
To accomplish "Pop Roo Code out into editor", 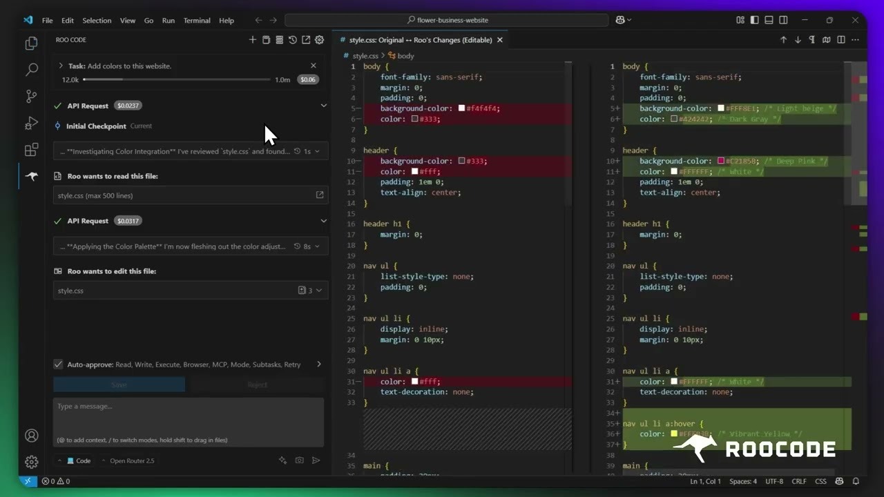I will [306, 40].
